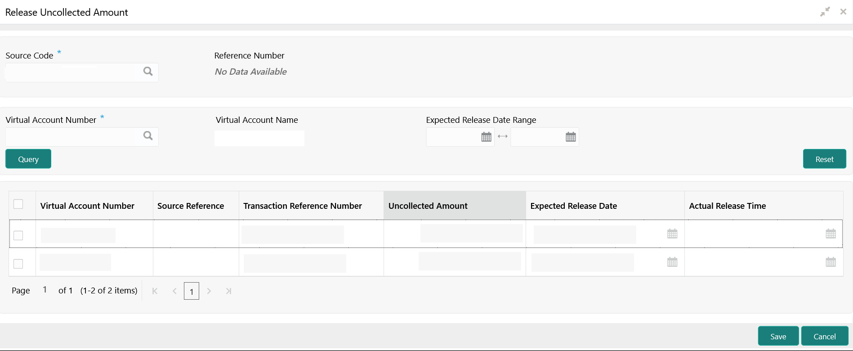Open start date calendar in release range
The image size is (853, 351).
click(487, 137)
